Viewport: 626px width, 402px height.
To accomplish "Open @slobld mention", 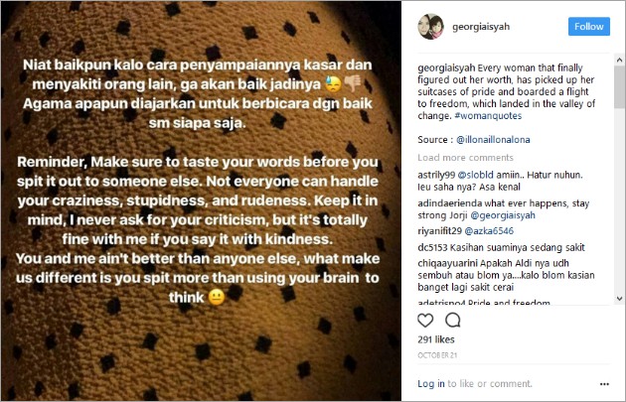I will (476, 175).
